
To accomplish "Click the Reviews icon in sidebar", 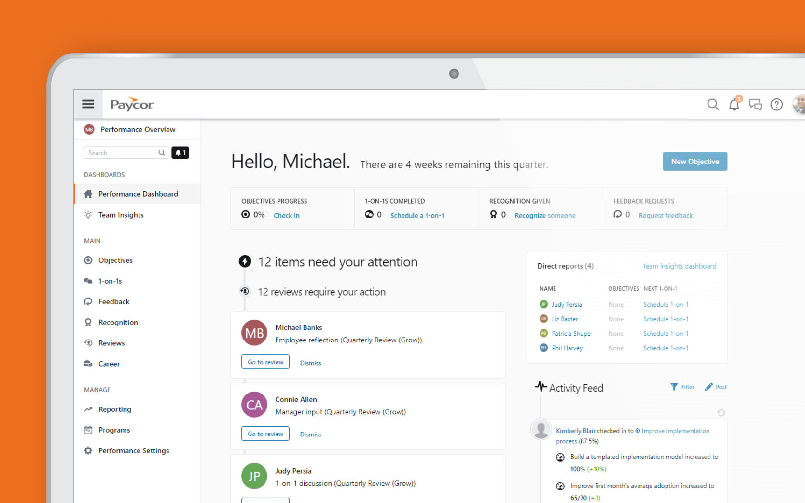I will pos(88,343).
